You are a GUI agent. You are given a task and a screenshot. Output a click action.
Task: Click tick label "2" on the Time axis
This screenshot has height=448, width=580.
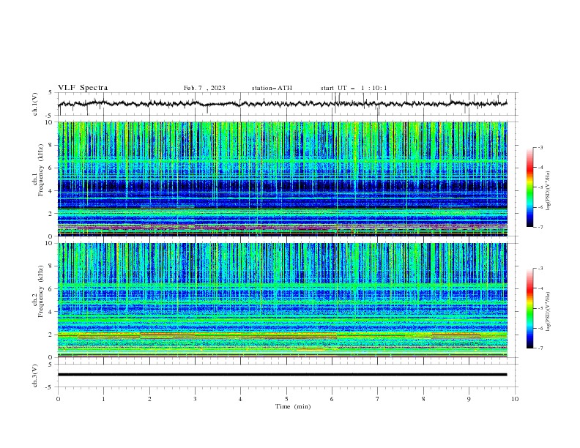pyautogui.click(x=149, y=399)
